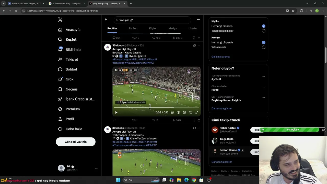Switch to Beşiktaş vs Kauno Zalgiris browser tab
327x184 pixels.
coord(26,4)
